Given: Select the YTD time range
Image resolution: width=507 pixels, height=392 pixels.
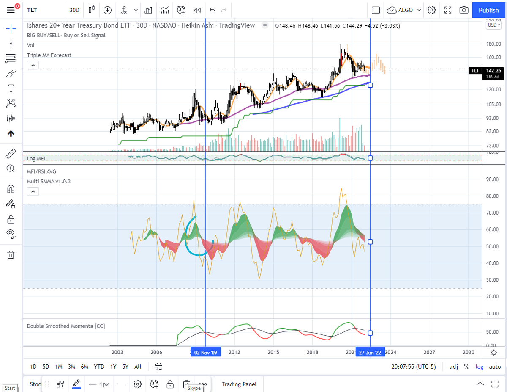Looking at the screenshot, I should [99, 367].
